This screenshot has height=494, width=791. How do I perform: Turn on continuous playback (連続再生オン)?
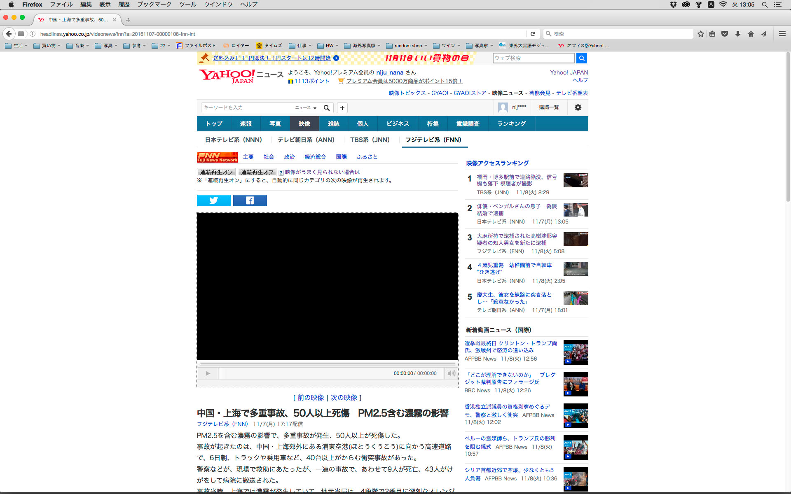pyautogui.click(x=216, y=172)
